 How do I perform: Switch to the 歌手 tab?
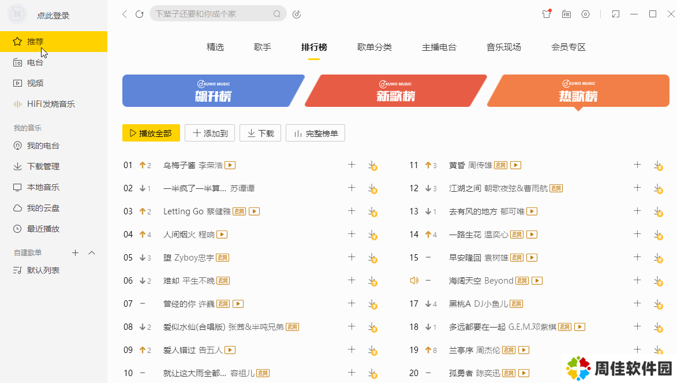tap(263, 47)
